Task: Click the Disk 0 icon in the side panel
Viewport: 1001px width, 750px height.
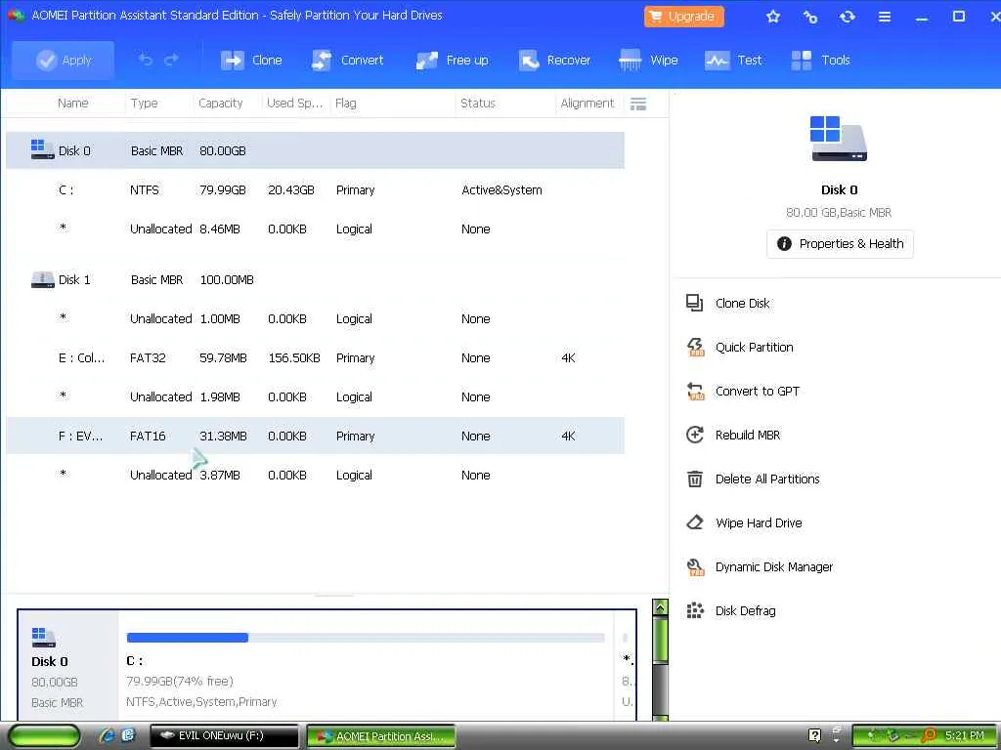Action: (x=838, y=139)
